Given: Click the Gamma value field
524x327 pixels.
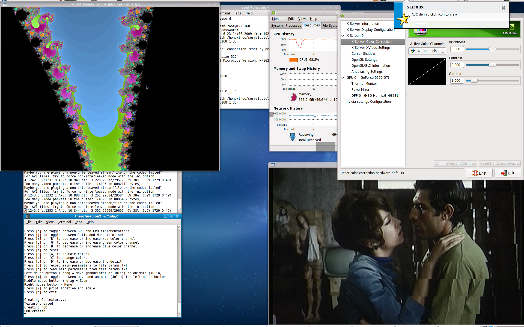Looking at the screenshot, I should point(457,81).
